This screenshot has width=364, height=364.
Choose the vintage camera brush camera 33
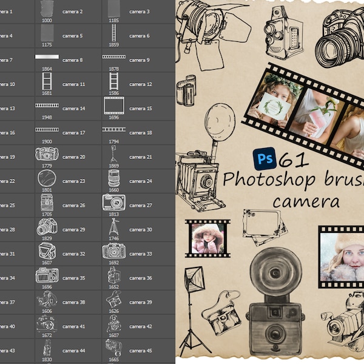138,254
